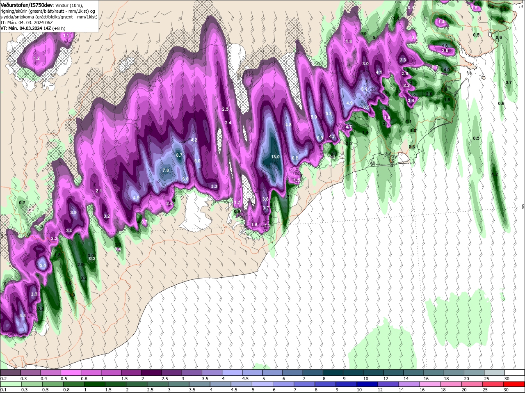Viewport: 525px width, 393px height.
Task: Select the snow legend swatch starting at 8
Action: coord(333,372)
